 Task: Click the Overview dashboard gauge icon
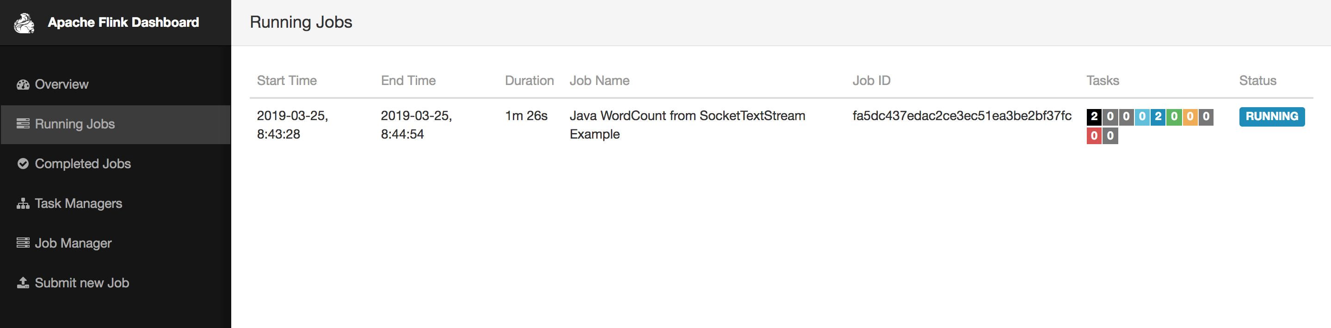pos(23,85)
